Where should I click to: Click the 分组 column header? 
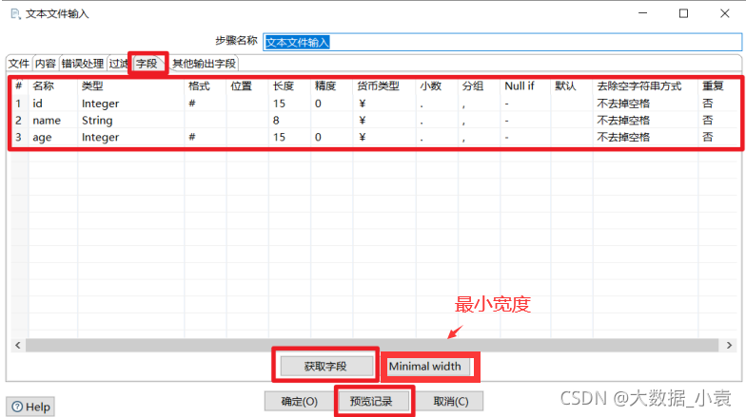480,85
